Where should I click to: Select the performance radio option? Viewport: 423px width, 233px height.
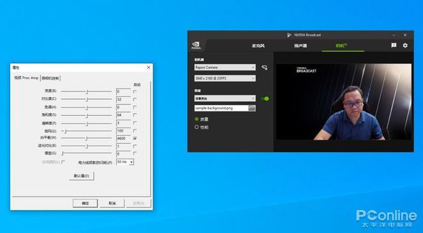197,127
